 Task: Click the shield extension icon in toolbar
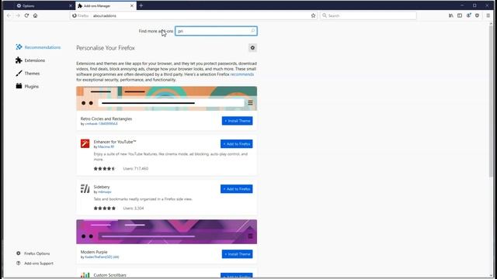(477, 15)
